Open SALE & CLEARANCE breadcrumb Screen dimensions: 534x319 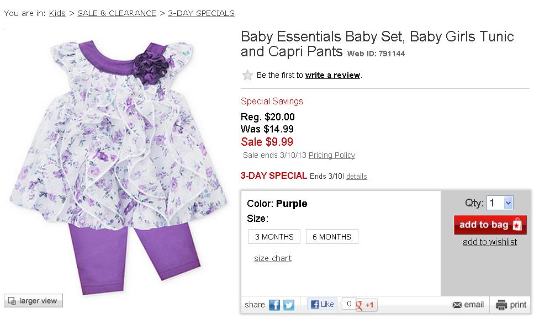tap(117, 13)
